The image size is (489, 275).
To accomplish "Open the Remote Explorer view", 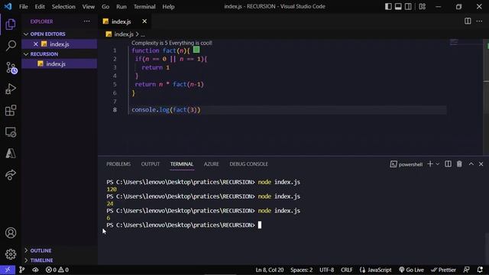I will 11,132.
